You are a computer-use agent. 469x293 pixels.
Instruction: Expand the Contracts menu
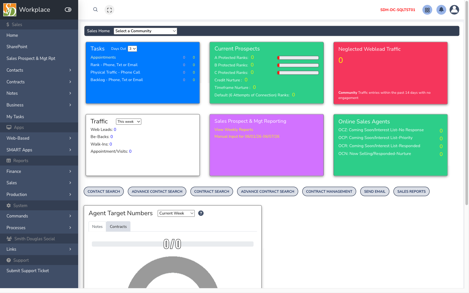[x=39, y=82]
